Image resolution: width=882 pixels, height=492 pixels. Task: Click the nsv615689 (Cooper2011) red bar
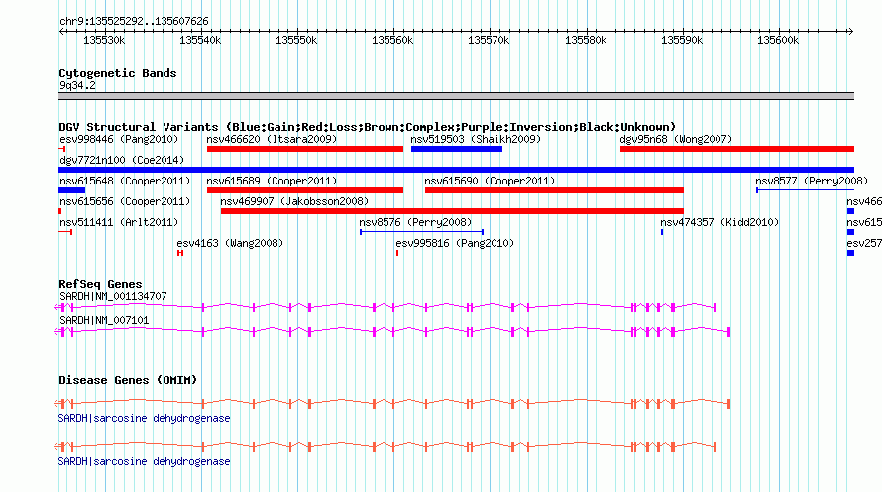[x=305, y=190]
